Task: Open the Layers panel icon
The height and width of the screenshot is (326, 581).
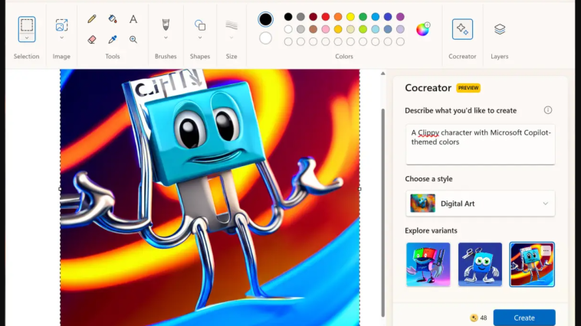Action: tap(500, 29)
